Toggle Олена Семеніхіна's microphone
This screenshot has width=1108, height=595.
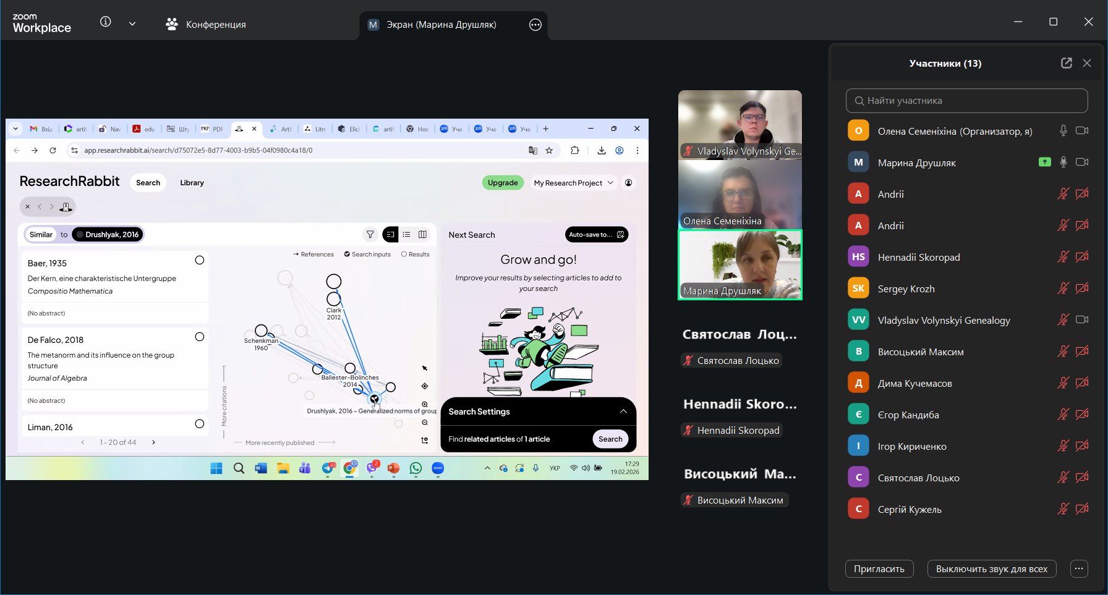(x=1063, y=131)
